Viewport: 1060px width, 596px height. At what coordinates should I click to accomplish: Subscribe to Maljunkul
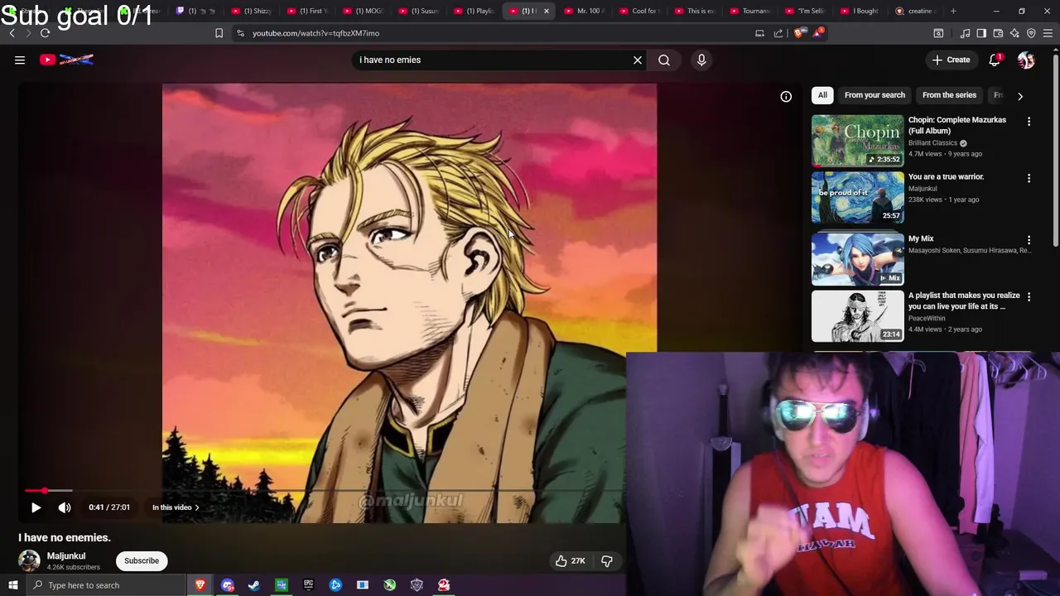point(142,560)
